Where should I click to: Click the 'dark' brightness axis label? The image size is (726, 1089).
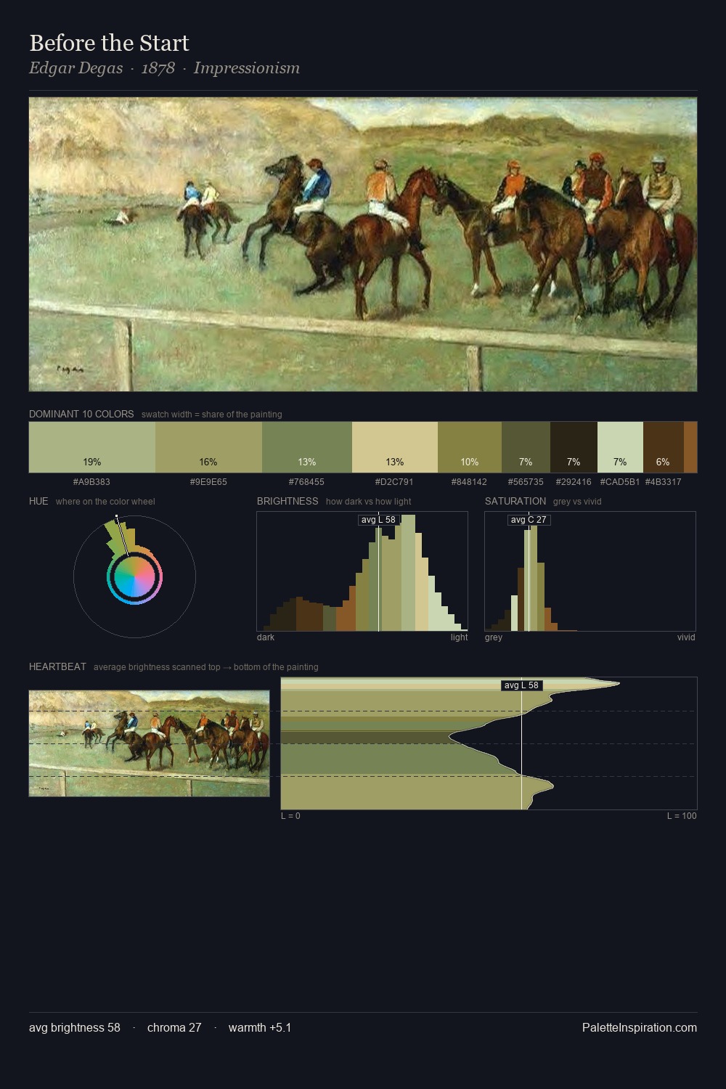(266, 637)
